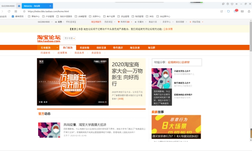Open 疫情期间公益课堂 experience sharing link
The height and width of the screenshot is (151, 252).
tap(179, 62)
